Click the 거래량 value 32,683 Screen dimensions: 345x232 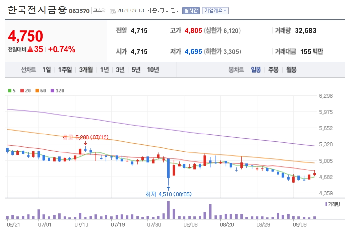point(305,30)
